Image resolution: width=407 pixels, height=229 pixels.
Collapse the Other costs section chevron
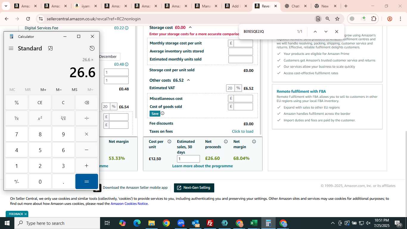(188, 80)
